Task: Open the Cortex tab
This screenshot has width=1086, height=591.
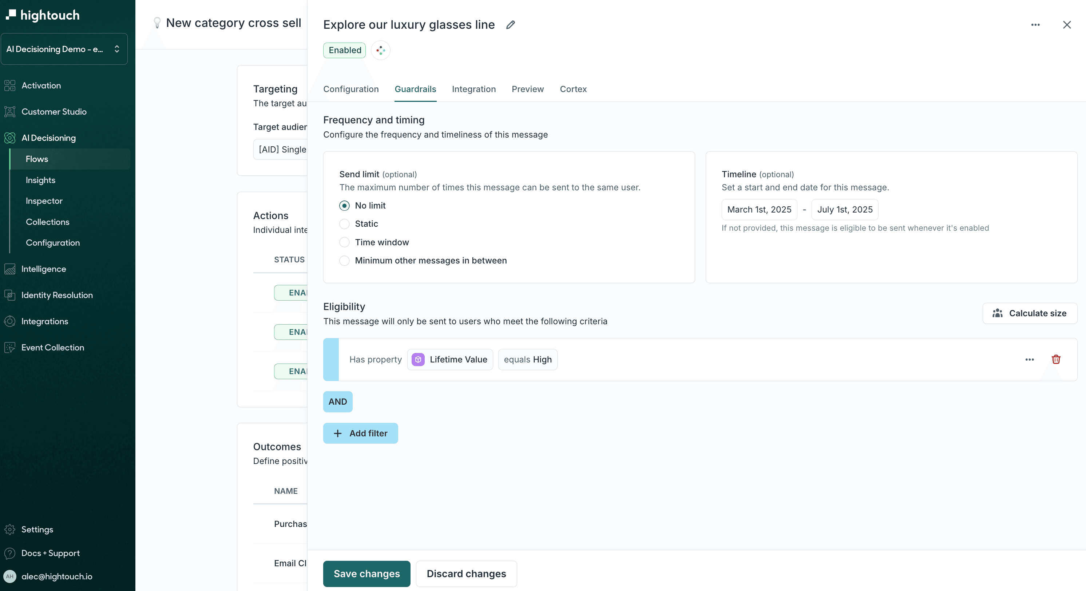Action: [x=573, y=90]
